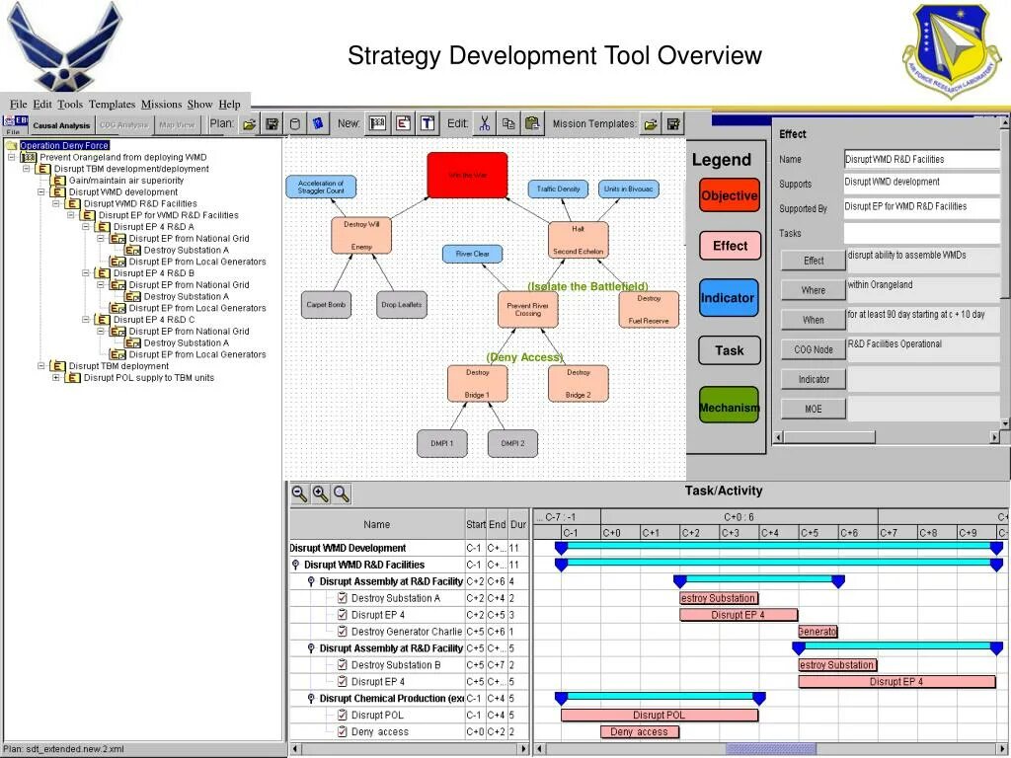Paste using the clipboard icon
This screenshot has width=1011, height=758.
[532, 123]
